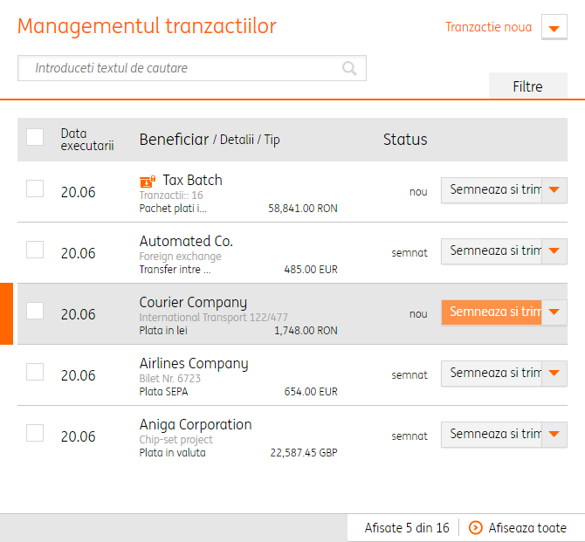Expand actions arrow for Automated Co. row
Screen dimensions: 585x542
coord(554,250)
